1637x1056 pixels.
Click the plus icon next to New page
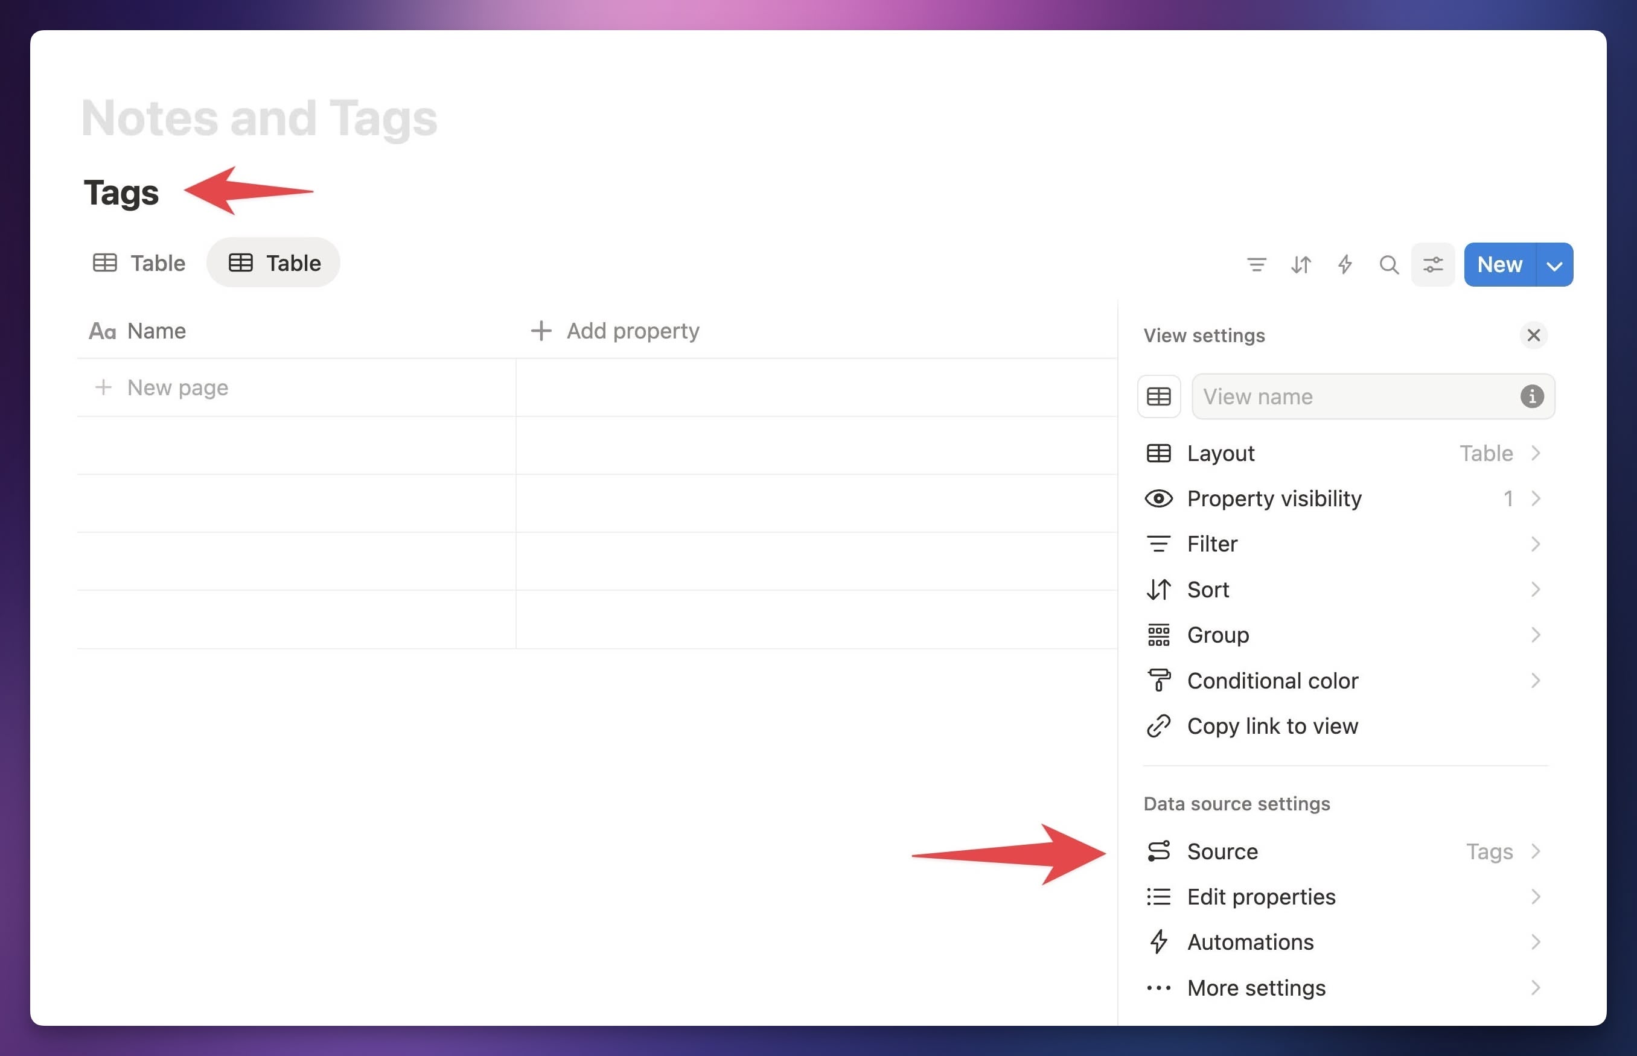coord(103,387)
